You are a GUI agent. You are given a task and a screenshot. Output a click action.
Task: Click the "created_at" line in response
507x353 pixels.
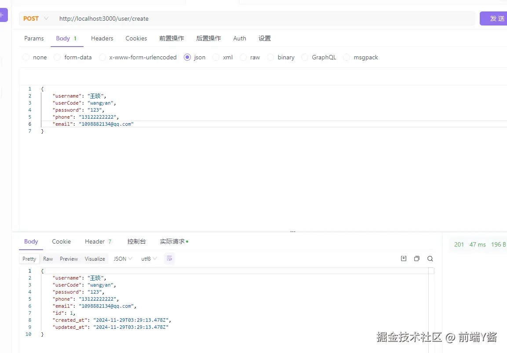click(112, 320)
